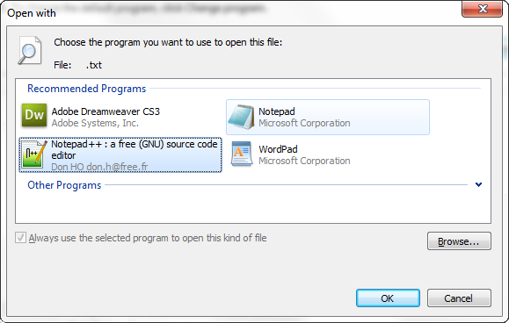
Task: Pick the WordPad document icon
Action: (242, 154)
